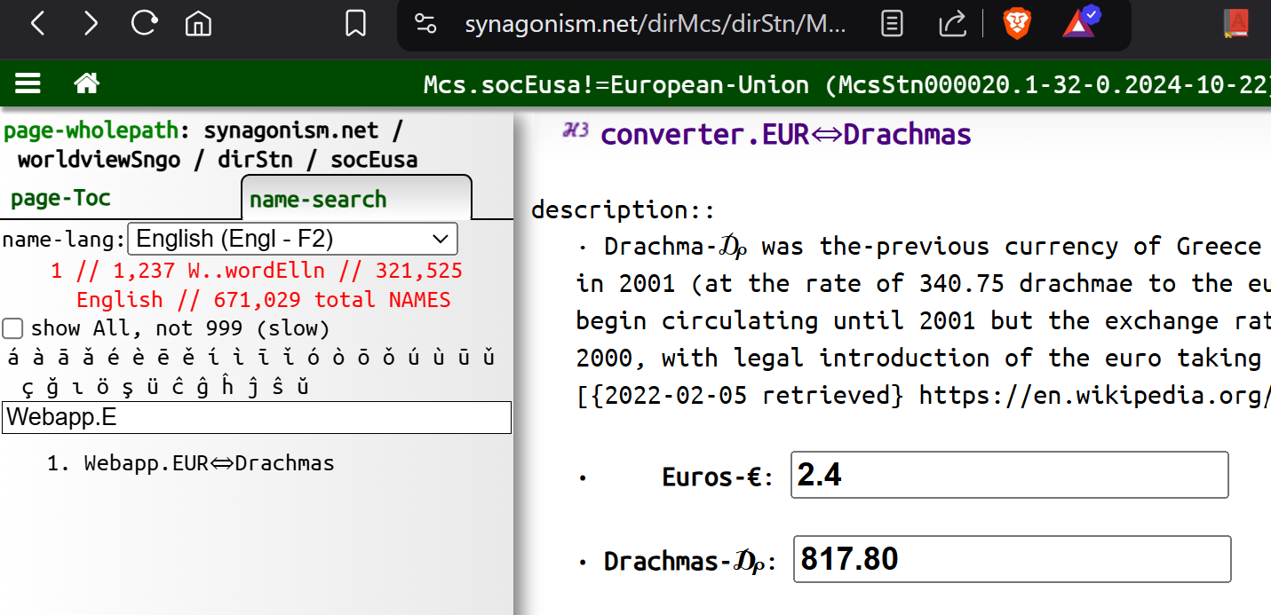Switch to the page-Toc tab
The image size is (1271, 615).
60,198
